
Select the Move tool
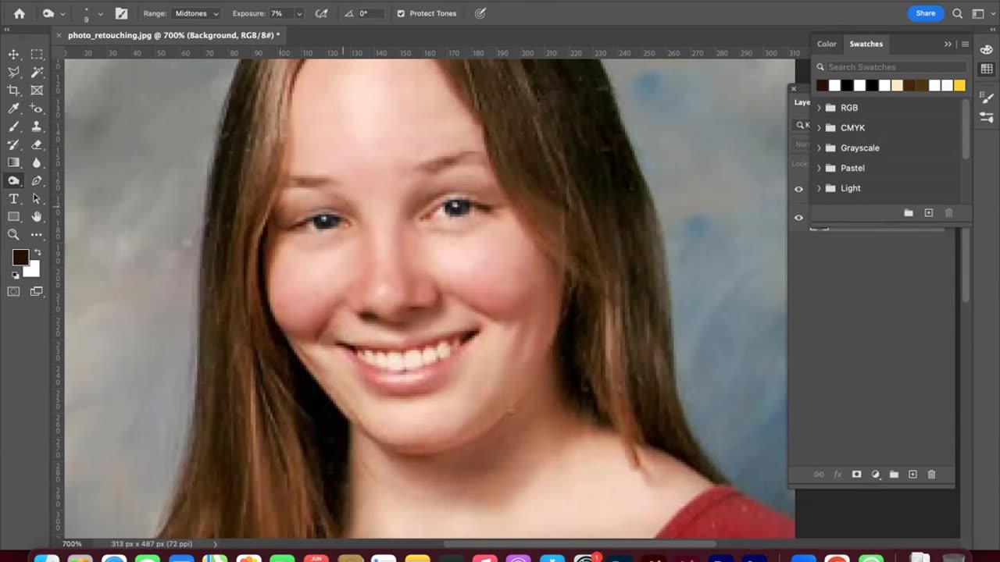14,54
